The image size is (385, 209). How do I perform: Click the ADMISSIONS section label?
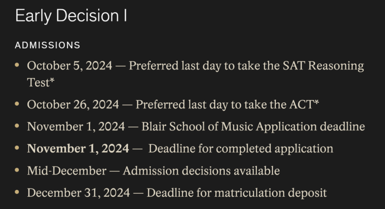pos(48,45)
